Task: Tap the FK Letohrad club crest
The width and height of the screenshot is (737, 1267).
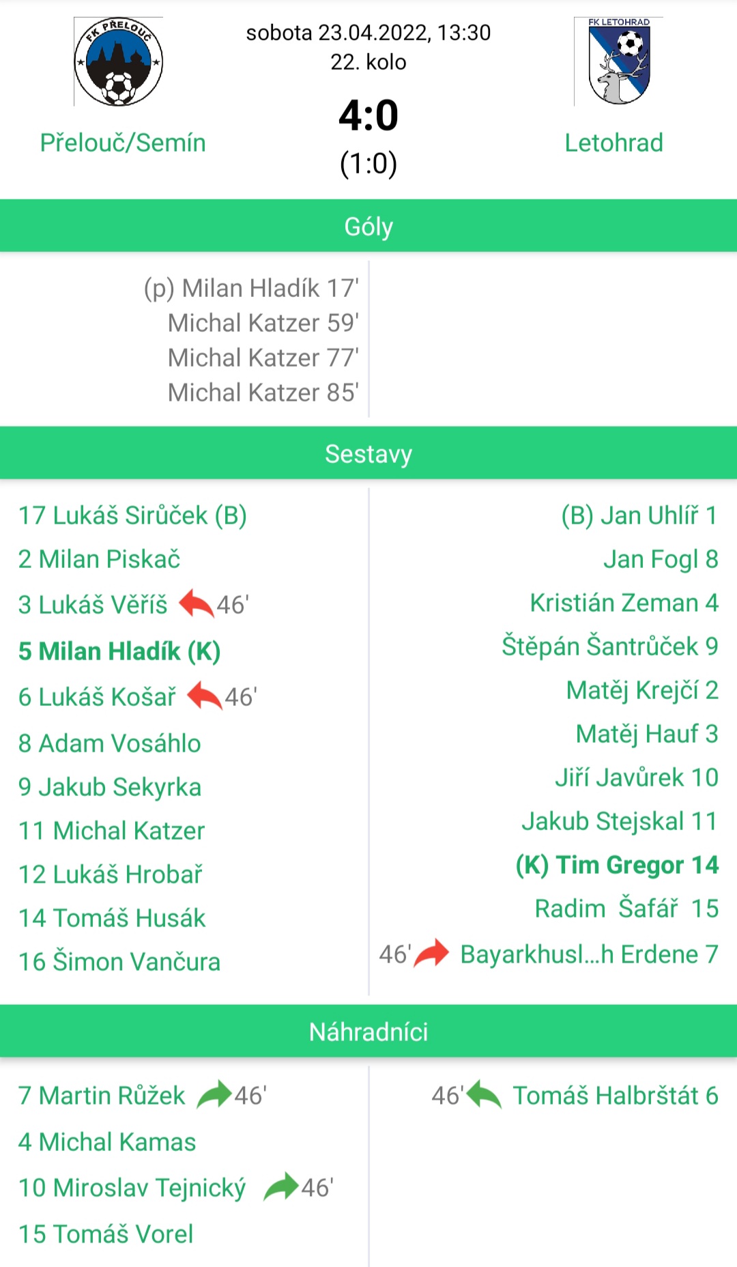Action: 619,61
